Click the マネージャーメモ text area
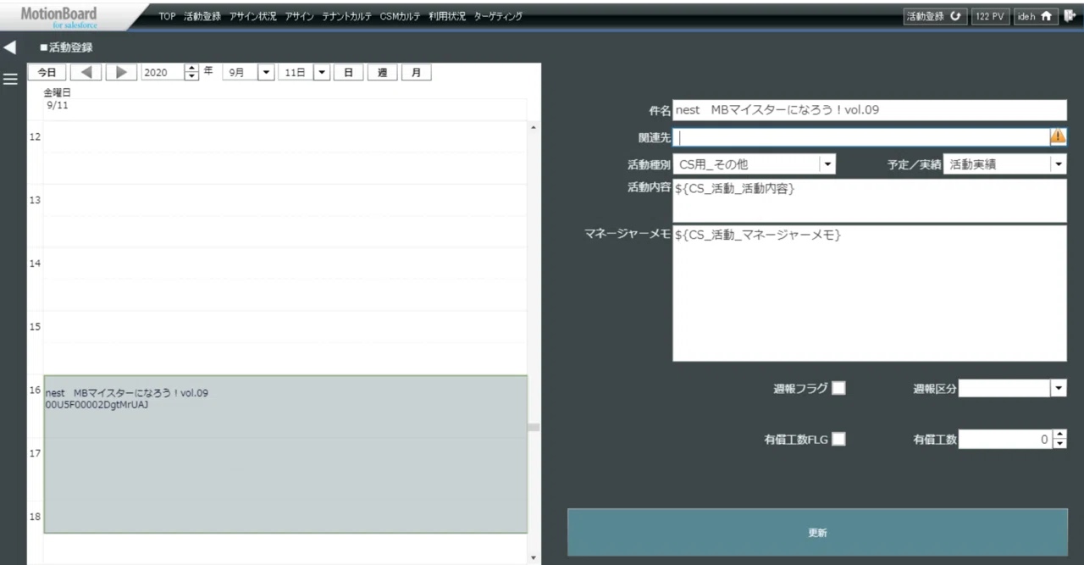The height and width of the screenshot is (565, 1084). tap(870, 293)
